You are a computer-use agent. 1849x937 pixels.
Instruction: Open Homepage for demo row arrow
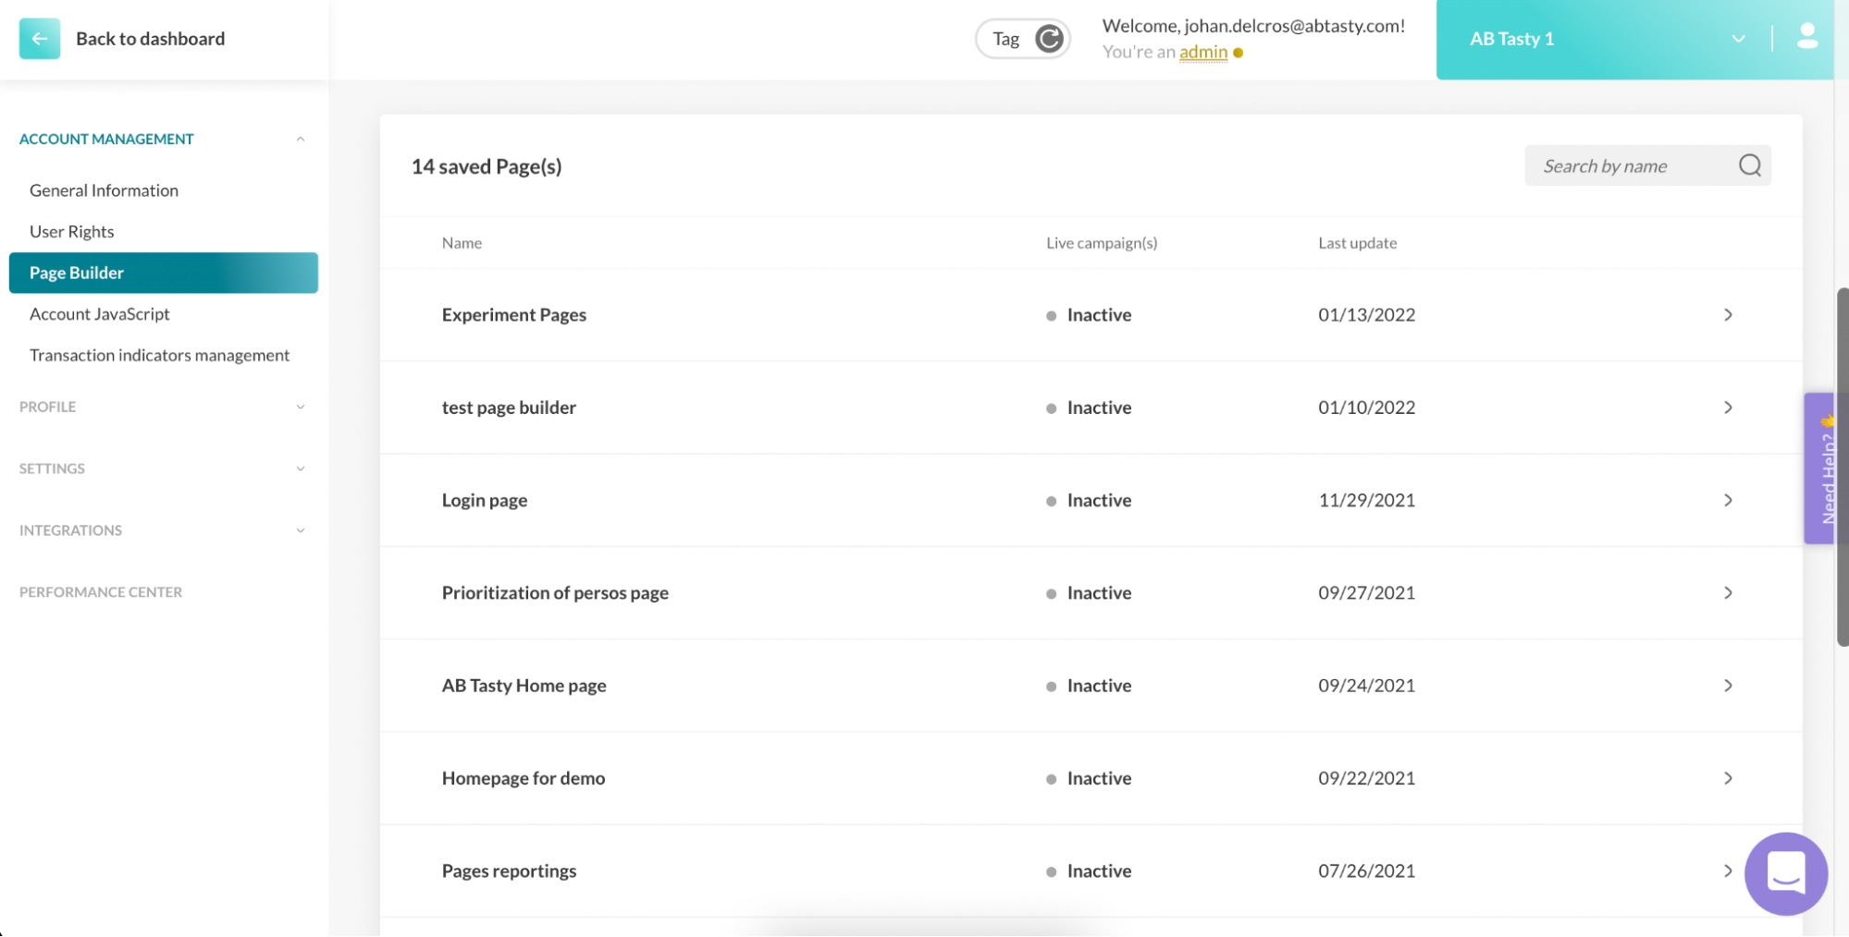(1728, 778)
